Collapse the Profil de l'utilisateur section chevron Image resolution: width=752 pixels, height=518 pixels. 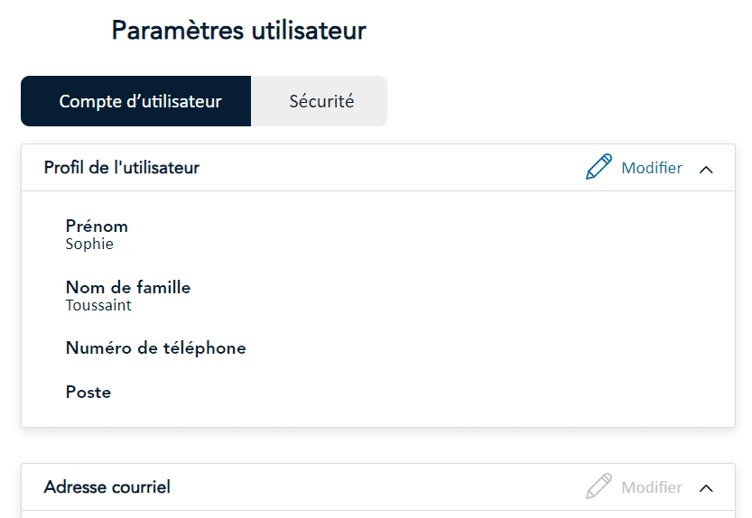[706, 170]
